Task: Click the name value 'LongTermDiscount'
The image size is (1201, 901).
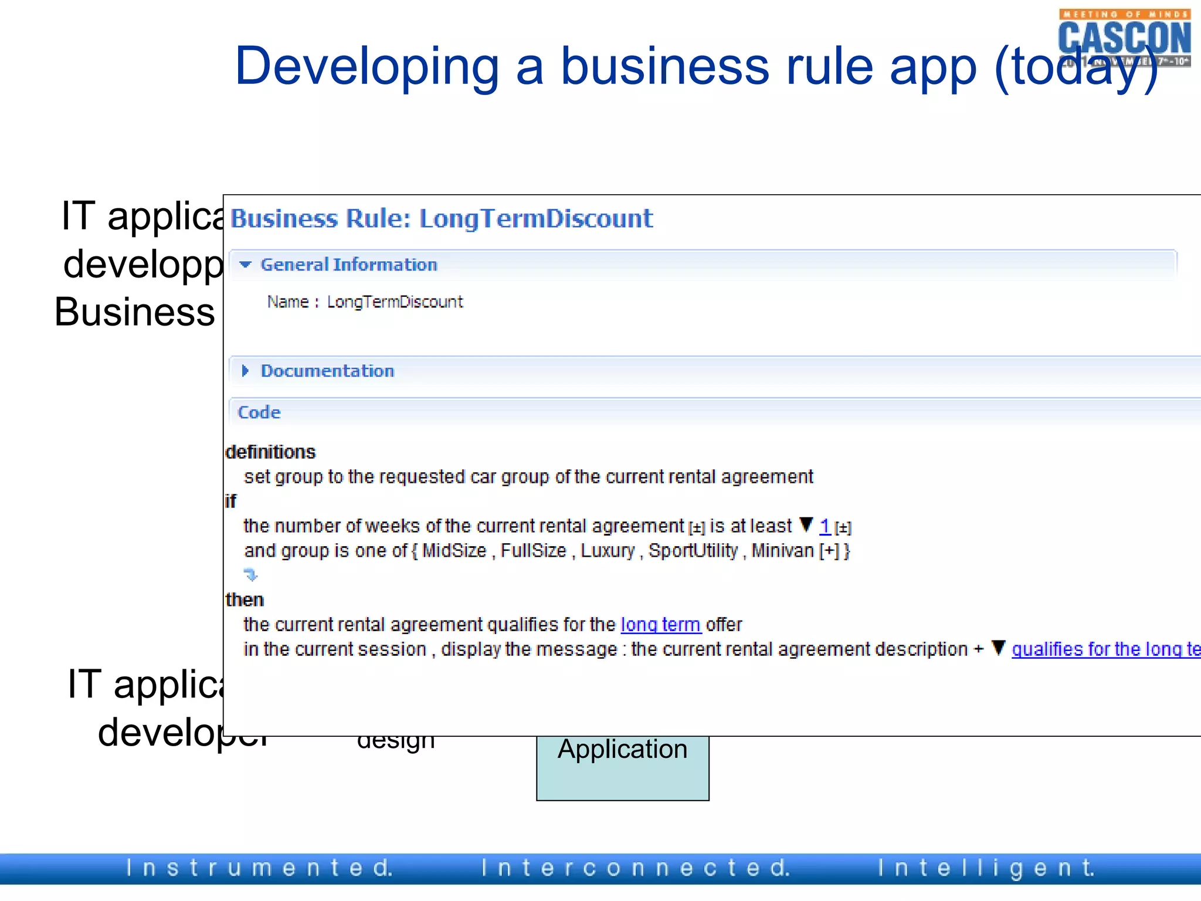Action: (395, 302)
